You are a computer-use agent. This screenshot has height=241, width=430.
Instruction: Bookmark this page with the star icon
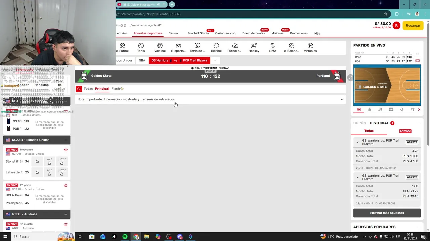pos(386,14)
